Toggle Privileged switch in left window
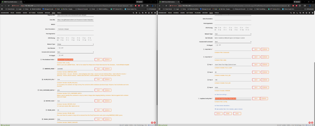 (59, 55)
